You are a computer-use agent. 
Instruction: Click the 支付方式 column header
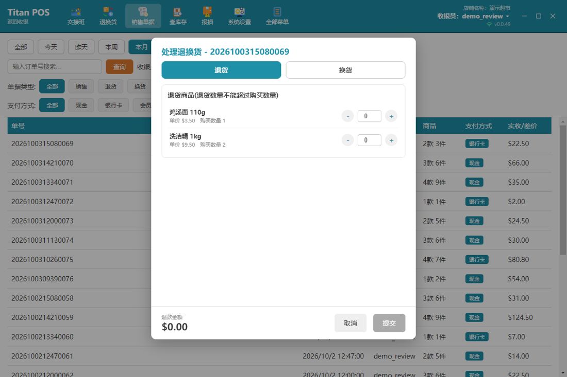(x=478, y=126)
